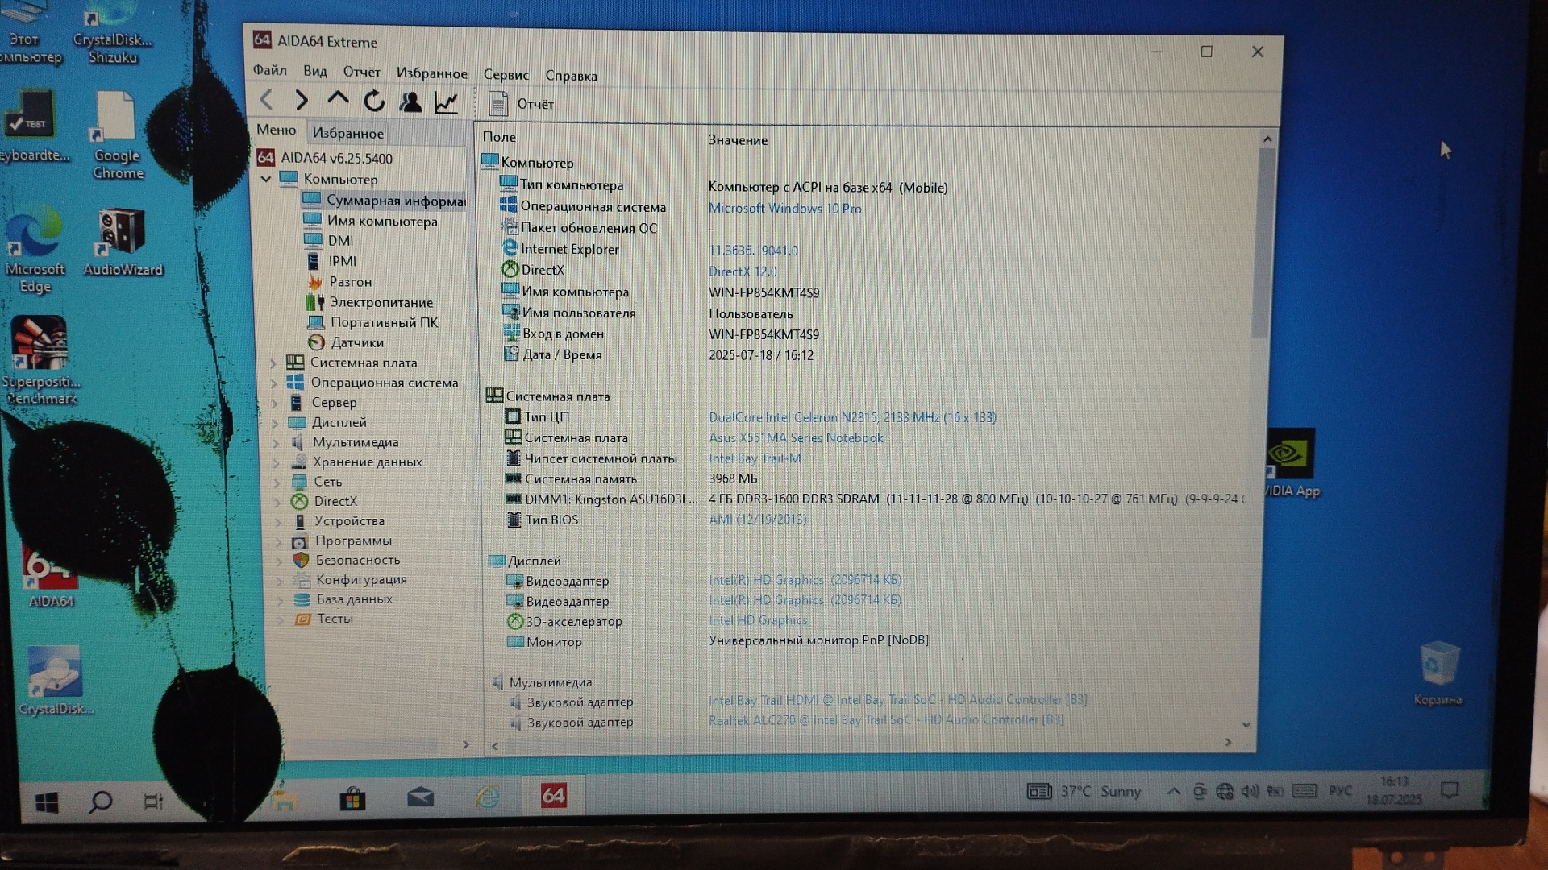Click the Up level arrow icon
Viewport: 1548px width, 870px height.
click(338, 99)
